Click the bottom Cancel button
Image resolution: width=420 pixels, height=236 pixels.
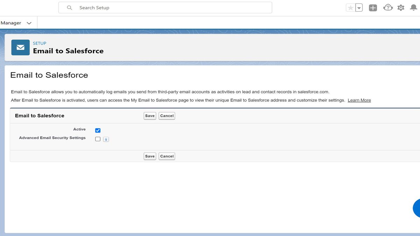(x=167, y=156)
